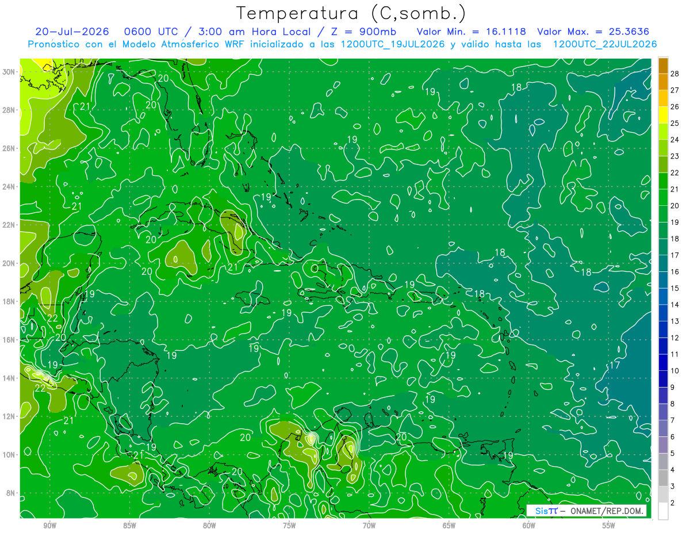Click the "12N" latitude label
Screen dimensions: 690x533
pos(9,416)
